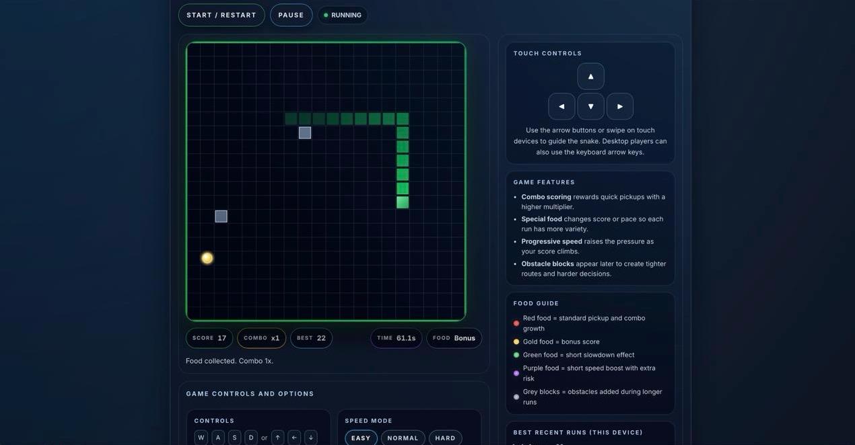Click the touch controls instruction paragraph
Image resolution: width=855 pixels, height=445 pixels.
[590, 141]
